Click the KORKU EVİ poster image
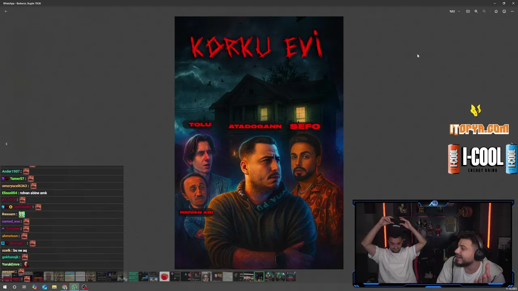This screenshot has height=291, width=518. click(259, 143)
